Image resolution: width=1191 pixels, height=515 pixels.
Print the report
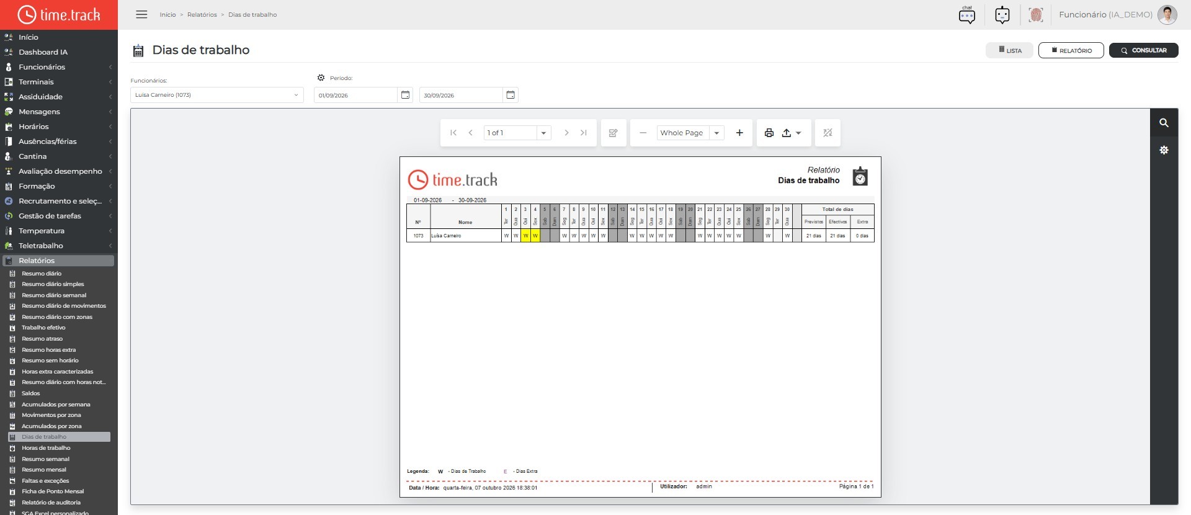point(769,133)
